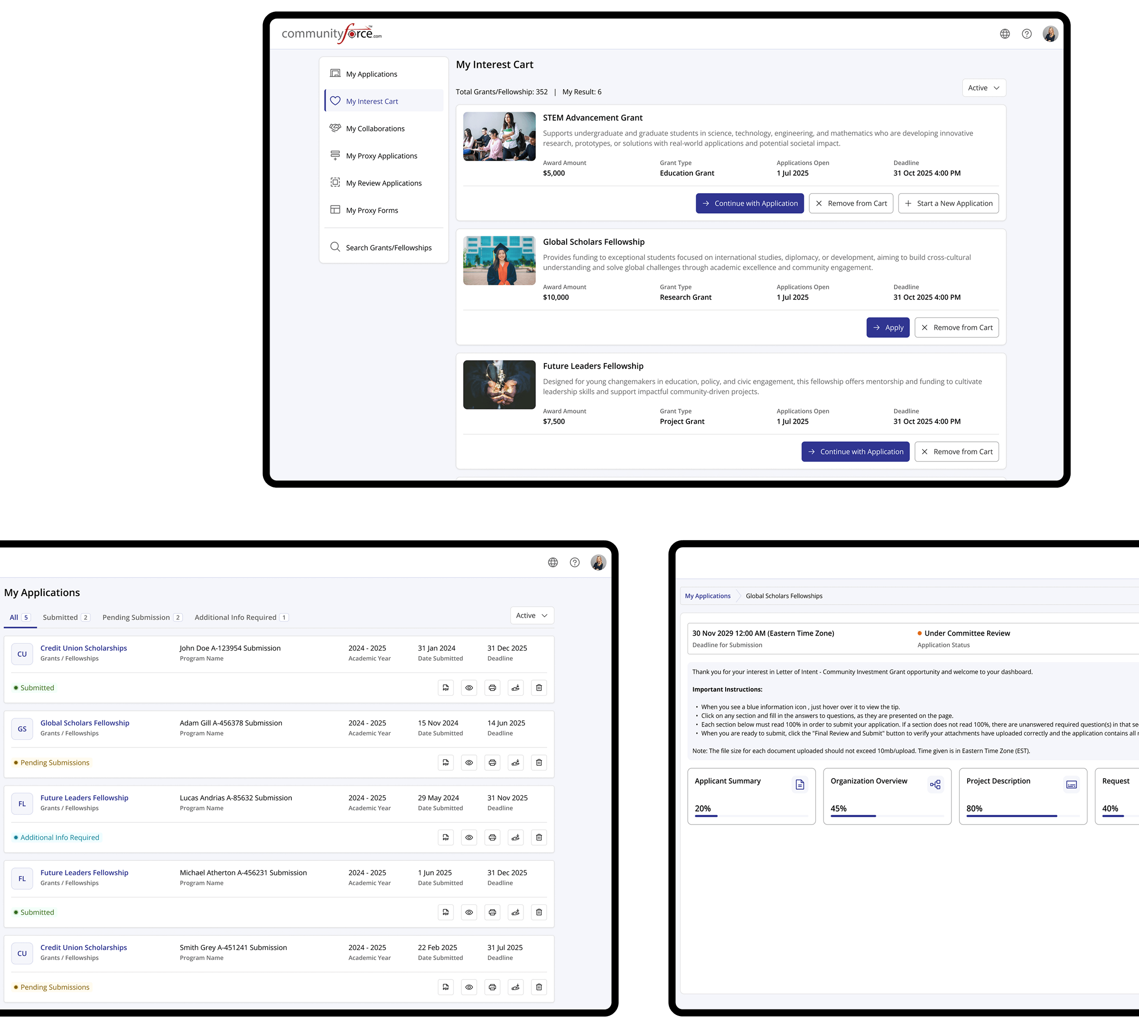Click the help question mark in My Applications header
The height and width of the screenshot is (1026, 1139).
(575, 563)
